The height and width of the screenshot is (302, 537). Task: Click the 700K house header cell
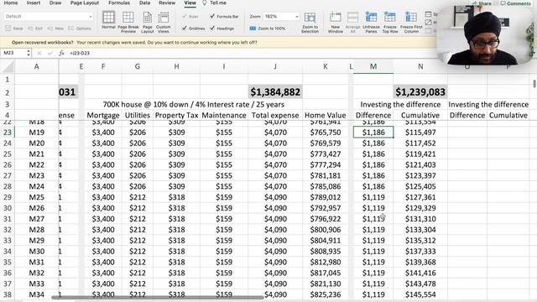pyautogui.click(x=194, y=104)
